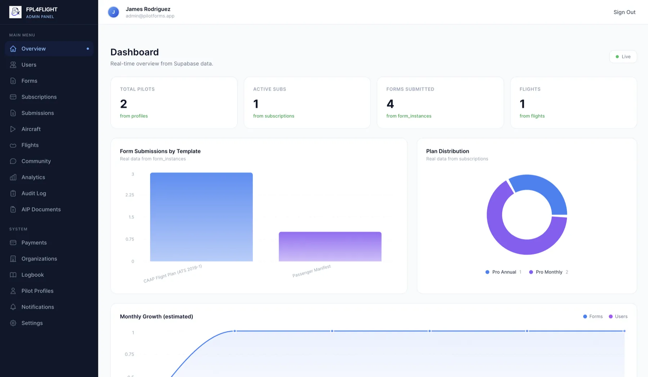
Task: Toggle the Forms legend in Monthly Growth
Action: 593,317
